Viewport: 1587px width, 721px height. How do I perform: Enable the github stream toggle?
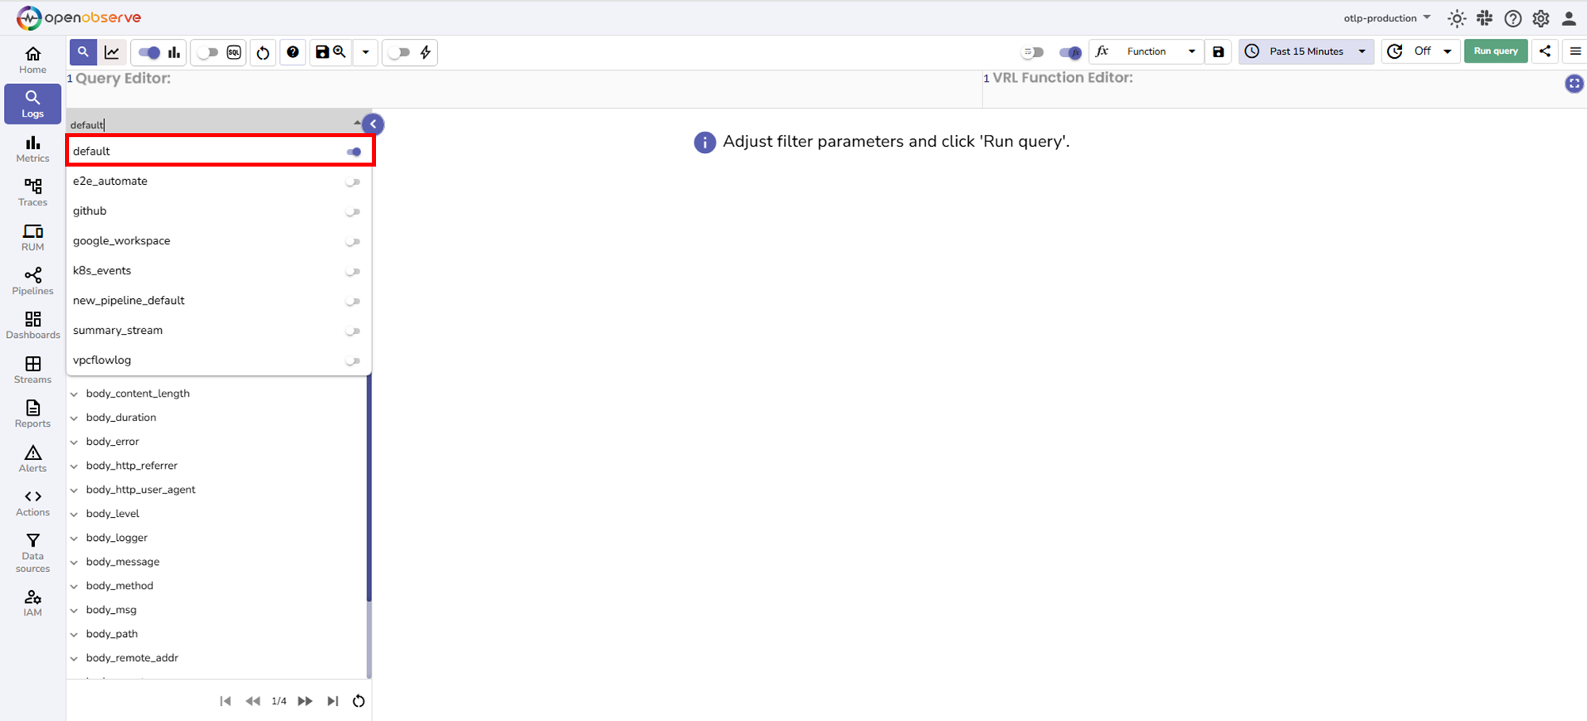click(352, 212)
